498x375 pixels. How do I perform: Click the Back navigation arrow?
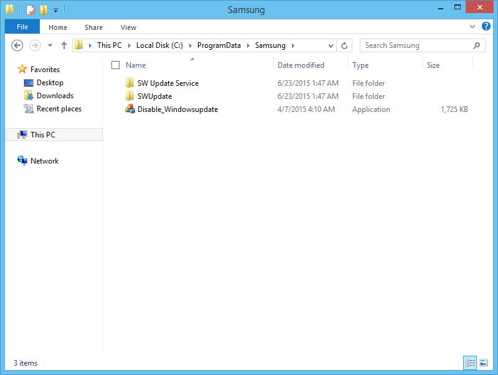pos(17,45)
